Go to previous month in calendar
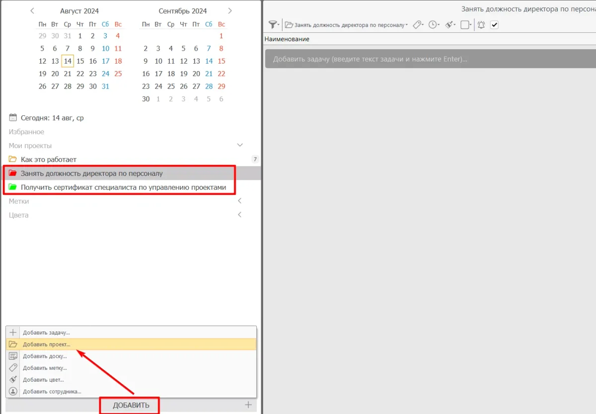The image size is (596, 414). pos(32,10)
